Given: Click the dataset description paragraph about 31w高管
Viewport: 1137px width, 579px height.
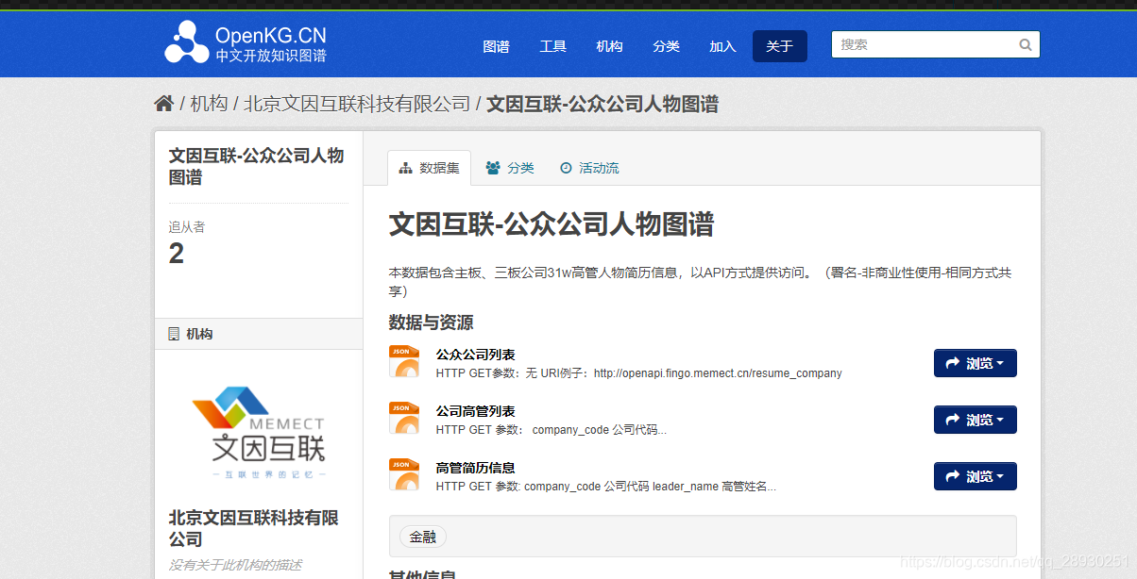Looking at the screenshot, I should tap(700, 282).
